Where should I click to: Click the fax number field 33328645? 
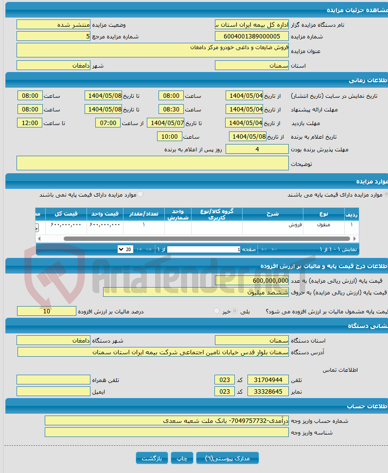tap(268, 392)
